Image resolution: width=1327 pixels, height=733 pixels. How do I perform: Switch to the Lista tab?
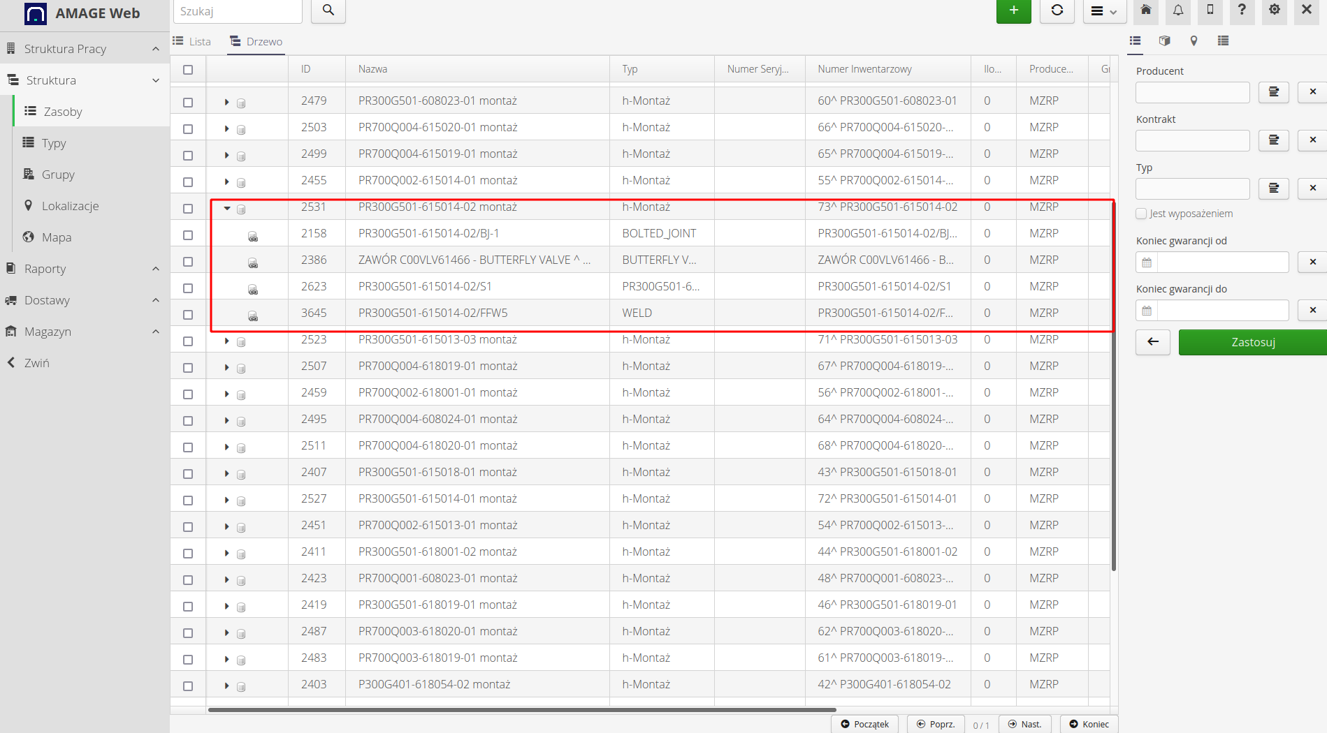tap(192, 42)
